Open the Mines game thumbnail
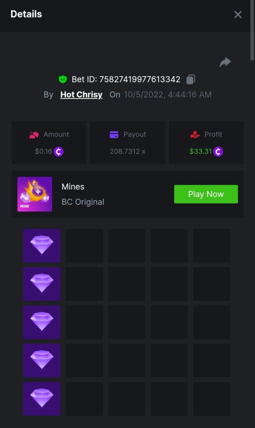 tap(35, 194)
